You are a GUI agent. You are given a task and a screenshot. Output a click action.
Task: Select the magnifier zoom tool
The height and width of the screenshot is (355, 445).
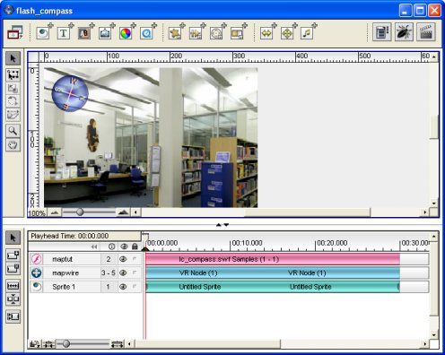click(x=13, y=131)
